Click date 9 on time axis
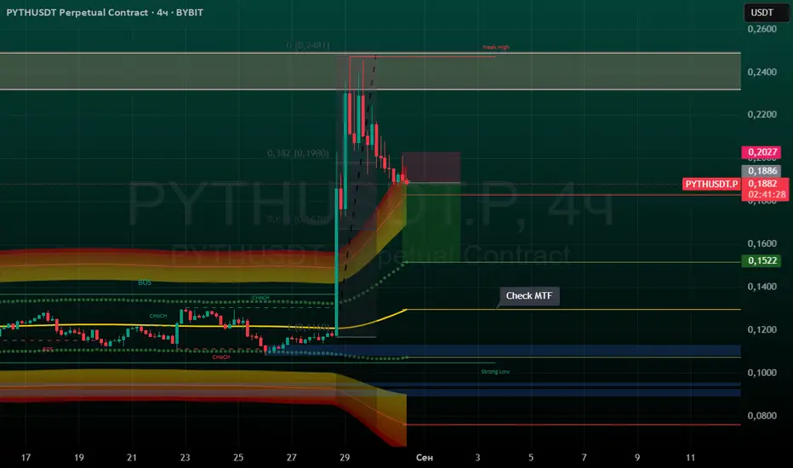Viewport: 793px width, 468px height. (x=637, y=458)
